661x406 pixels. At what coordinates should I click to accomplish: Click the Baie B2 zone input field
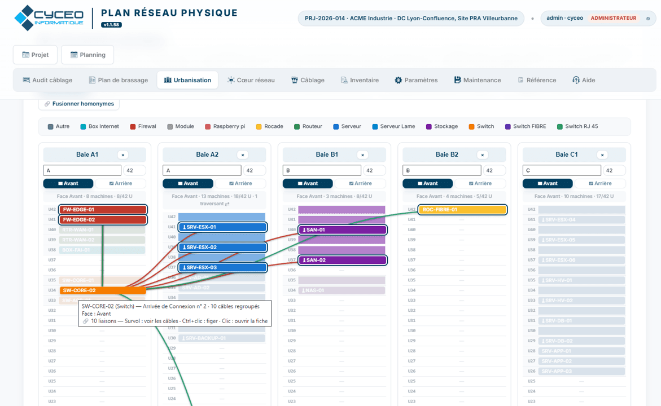click(442, 170)
